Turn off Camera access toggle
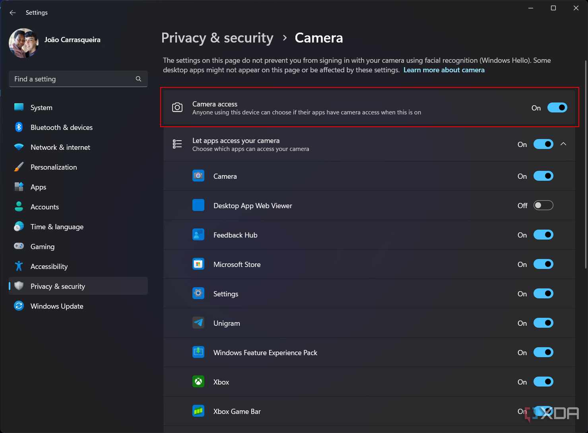Screen dimensions: 588x433 pyautogui.click(x=557, y=108)
